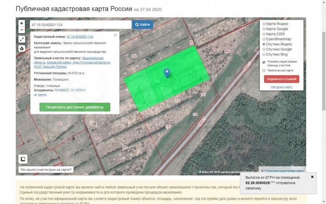The height and width of the screenshot is (204, 326).
Task: Zoom out the map with minus button
Action: (x=22, y=30)
